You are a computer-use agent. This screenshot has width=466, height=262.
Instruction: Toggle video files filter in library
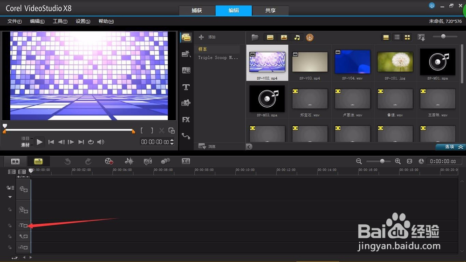[270, 37]
